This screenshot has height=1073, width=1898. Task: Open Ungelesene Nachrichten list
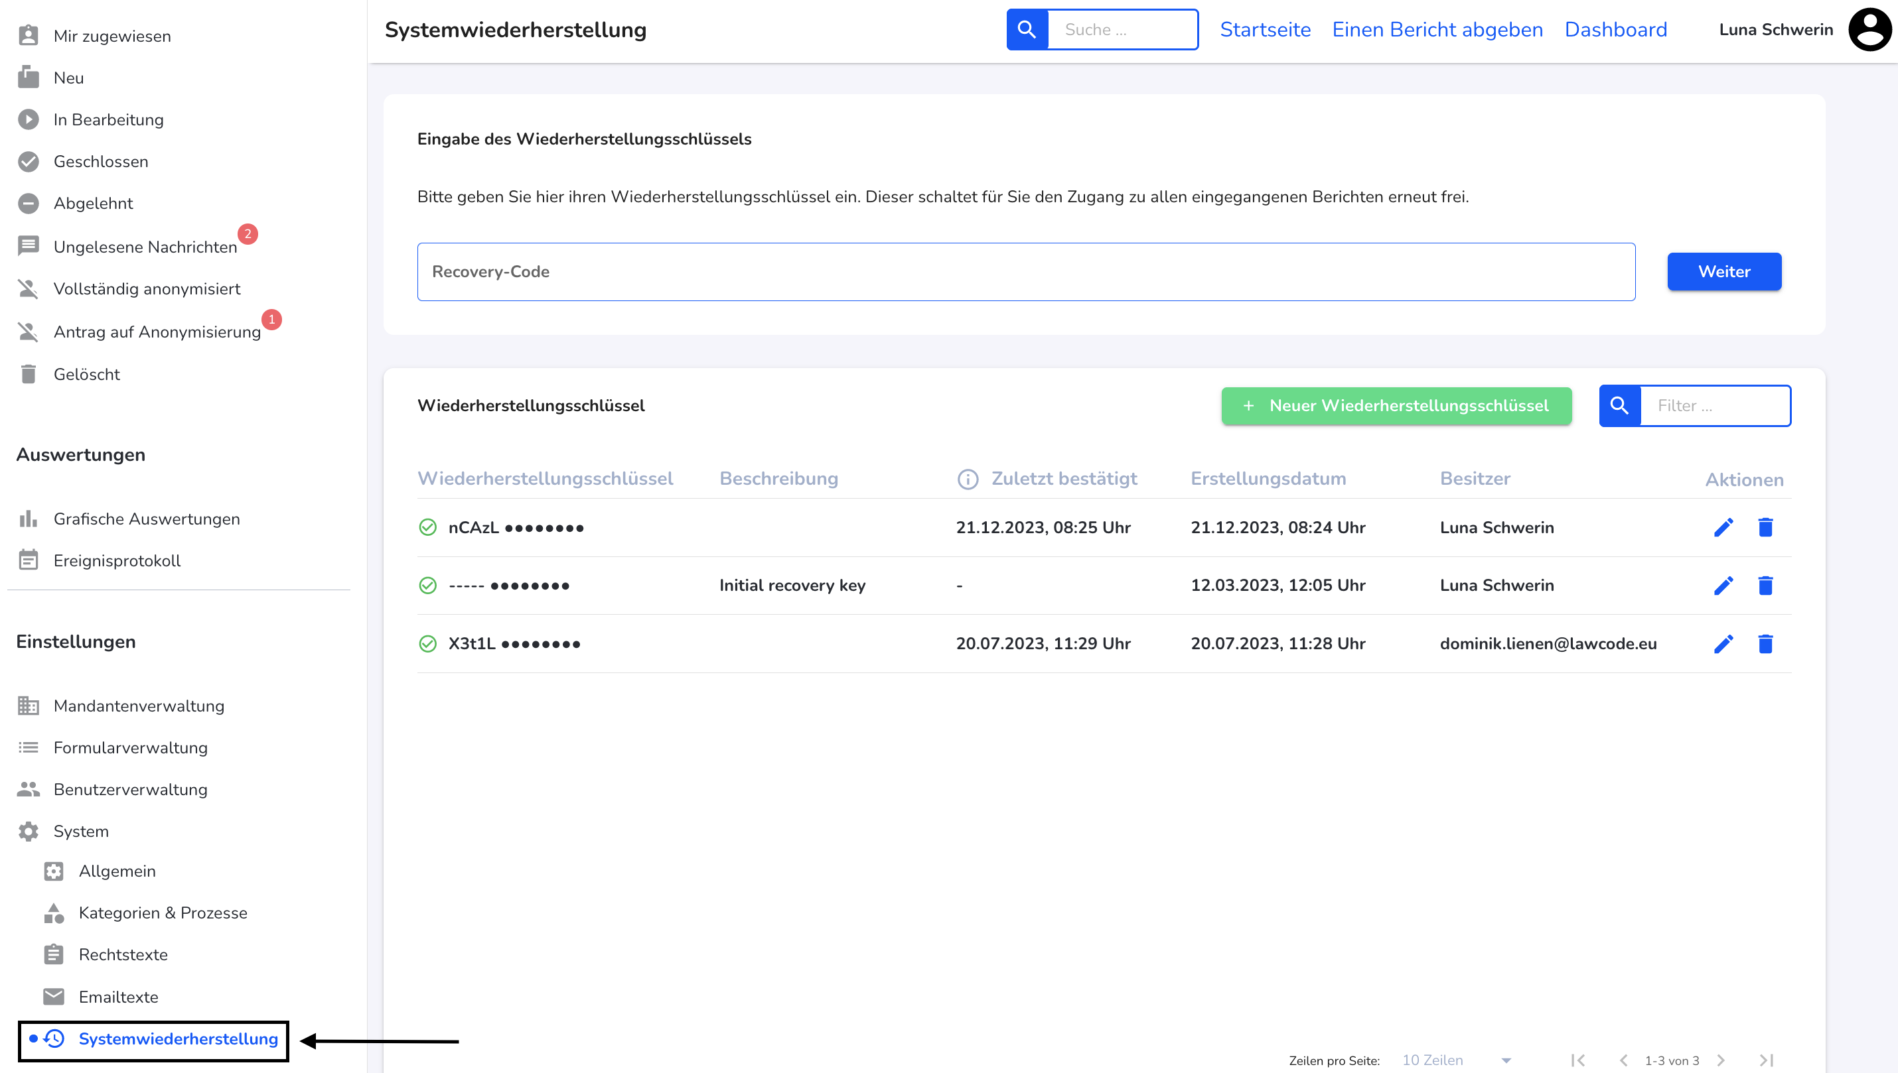[x=145, y=246]
